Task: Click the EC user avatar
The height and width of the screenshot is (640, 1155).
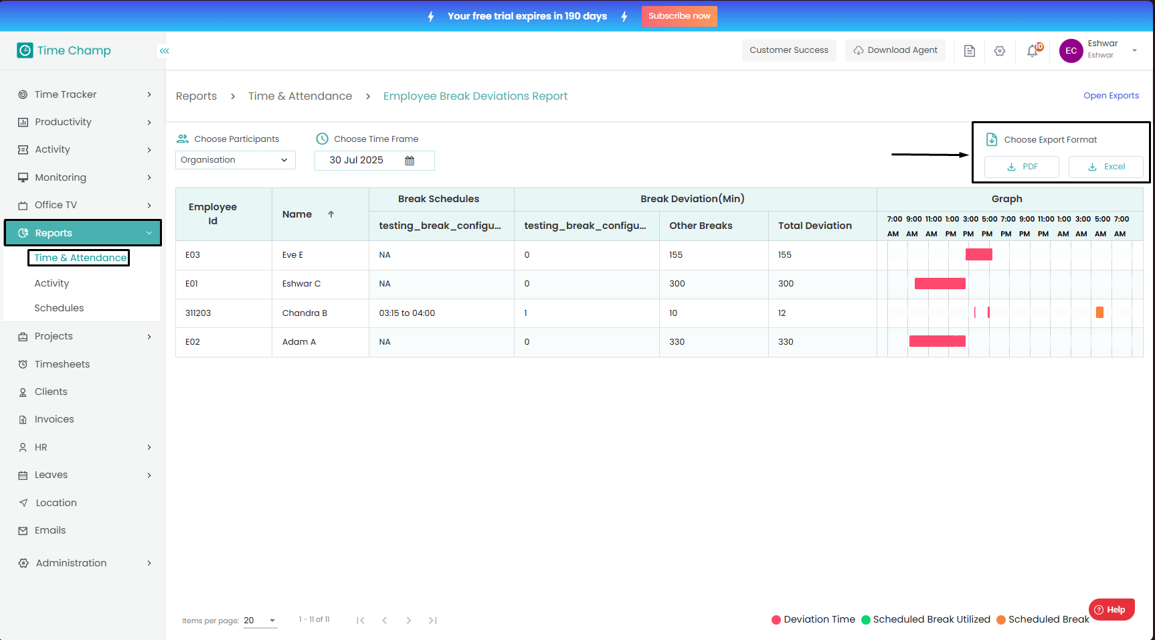Action: click(x=1071, y=51)
